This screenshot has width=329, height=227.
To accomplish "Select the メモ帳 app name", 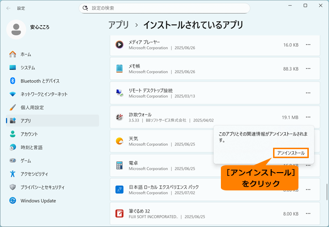I will 134,66.
